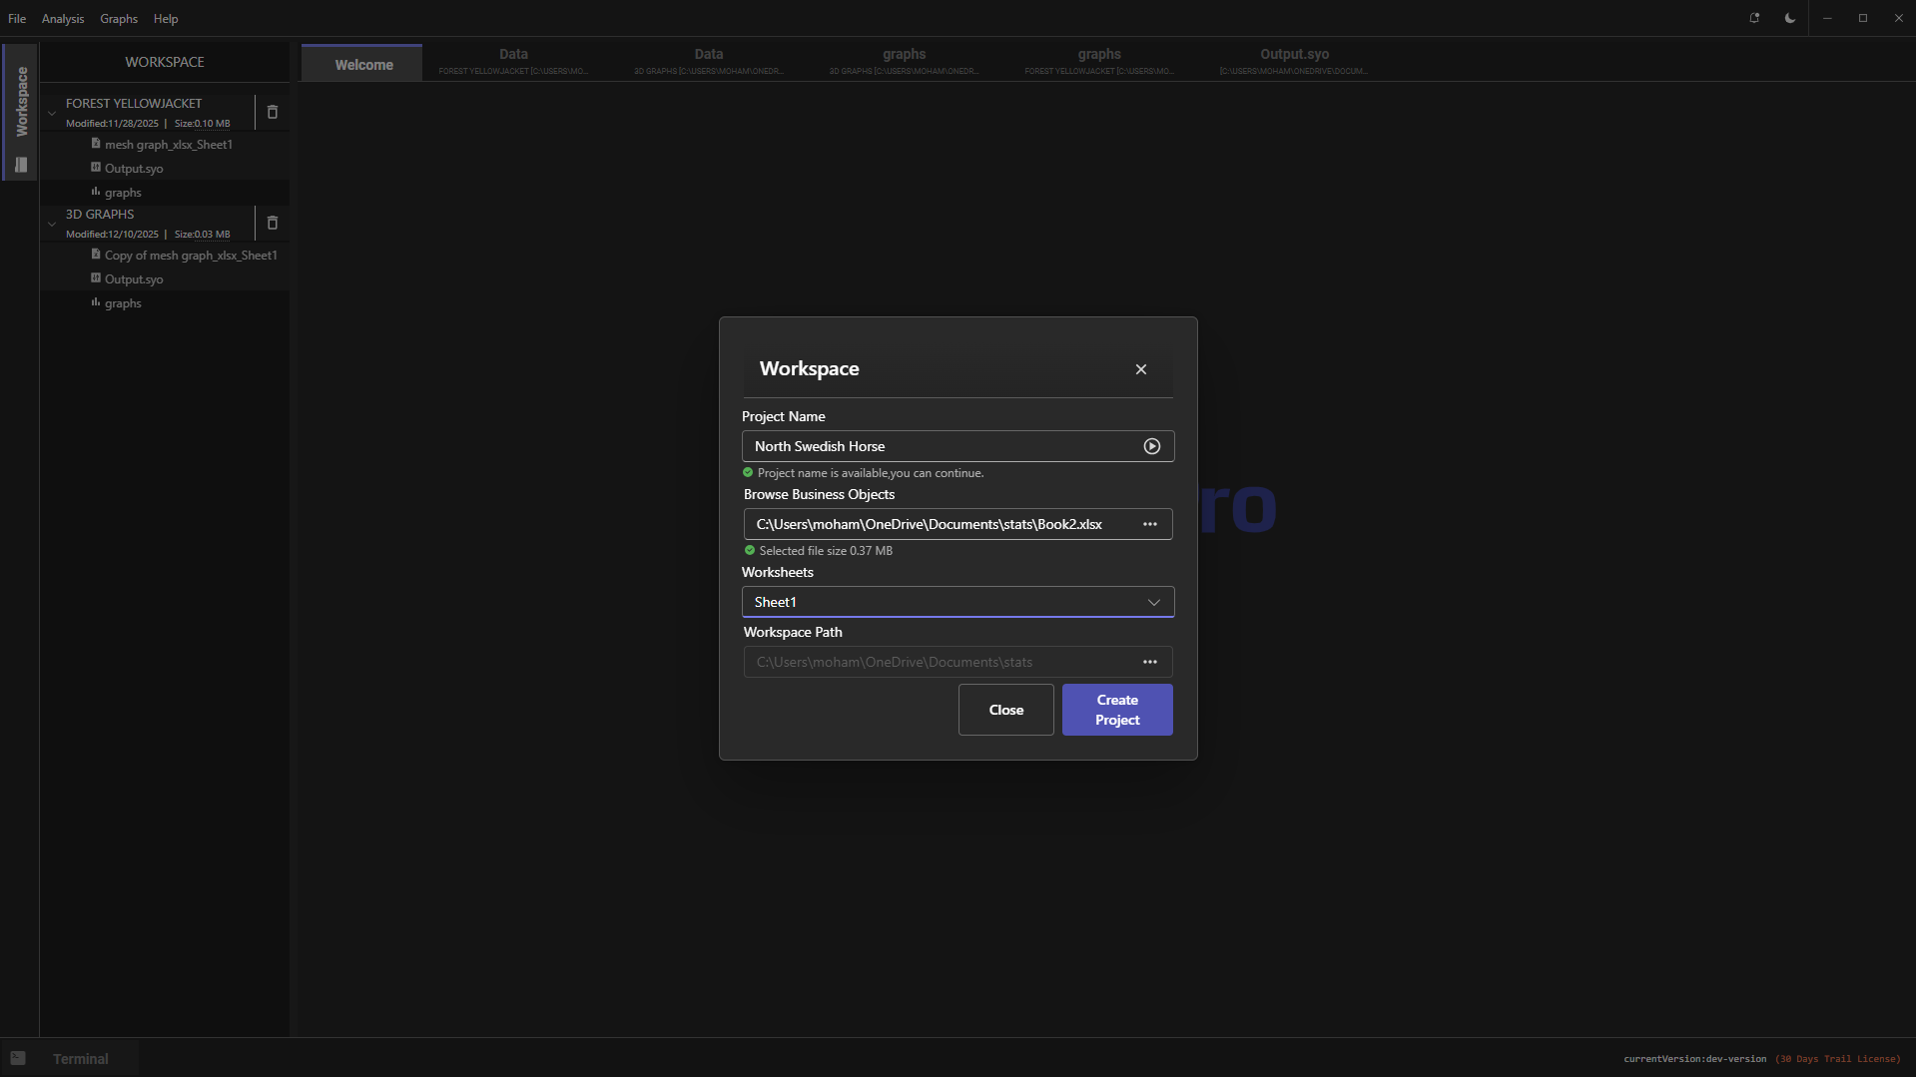Open mesh graph_xlsx_Sheet1 in workspace tree

pyautogui.click(x=168, y=145)
